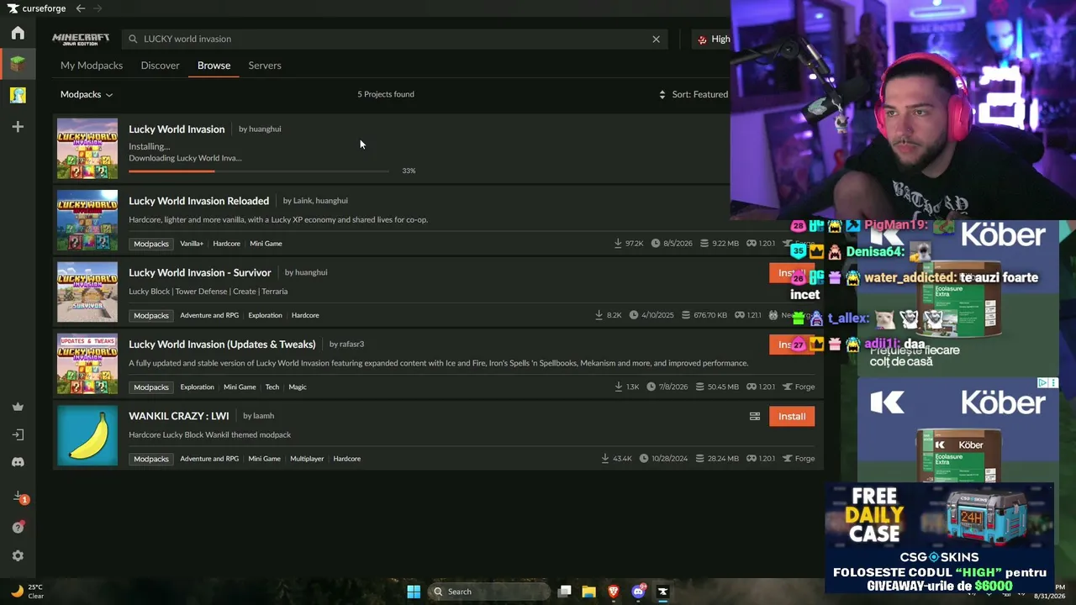Open the help question mark icon
The image size is (1076, 605).
pyautogui.click(x=18, y=527)
